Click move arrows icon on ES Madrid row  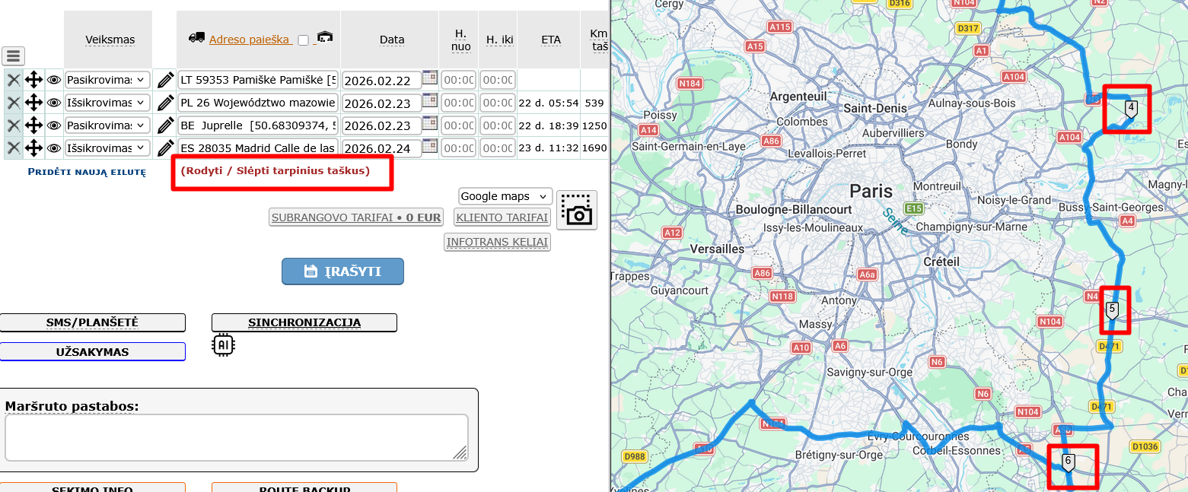coord(33,148)
